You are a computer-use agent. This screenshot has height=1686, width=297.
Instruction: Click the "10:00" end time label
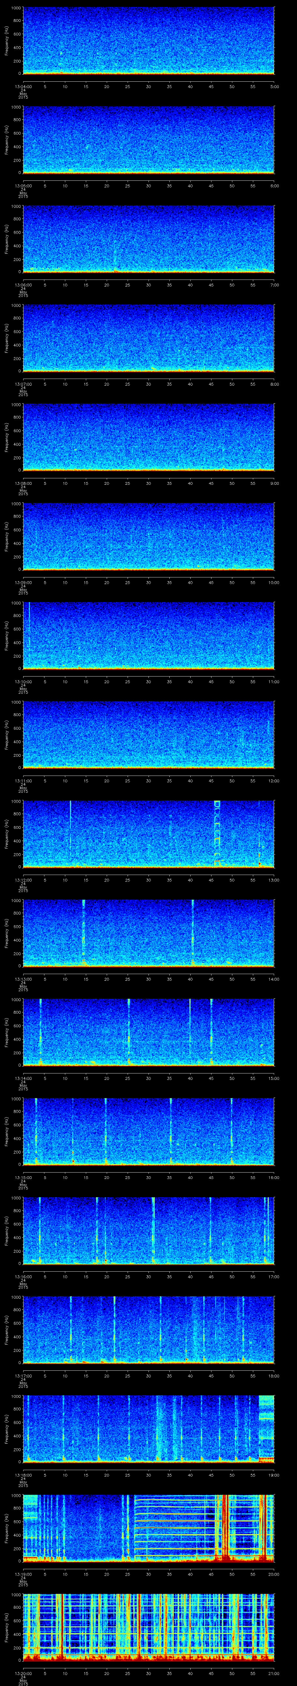274,583
